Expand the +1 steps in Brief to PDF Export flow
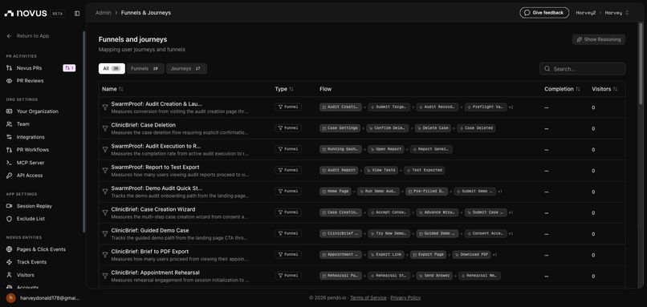This screenshot has width=647, height=307. pos(494,255)
